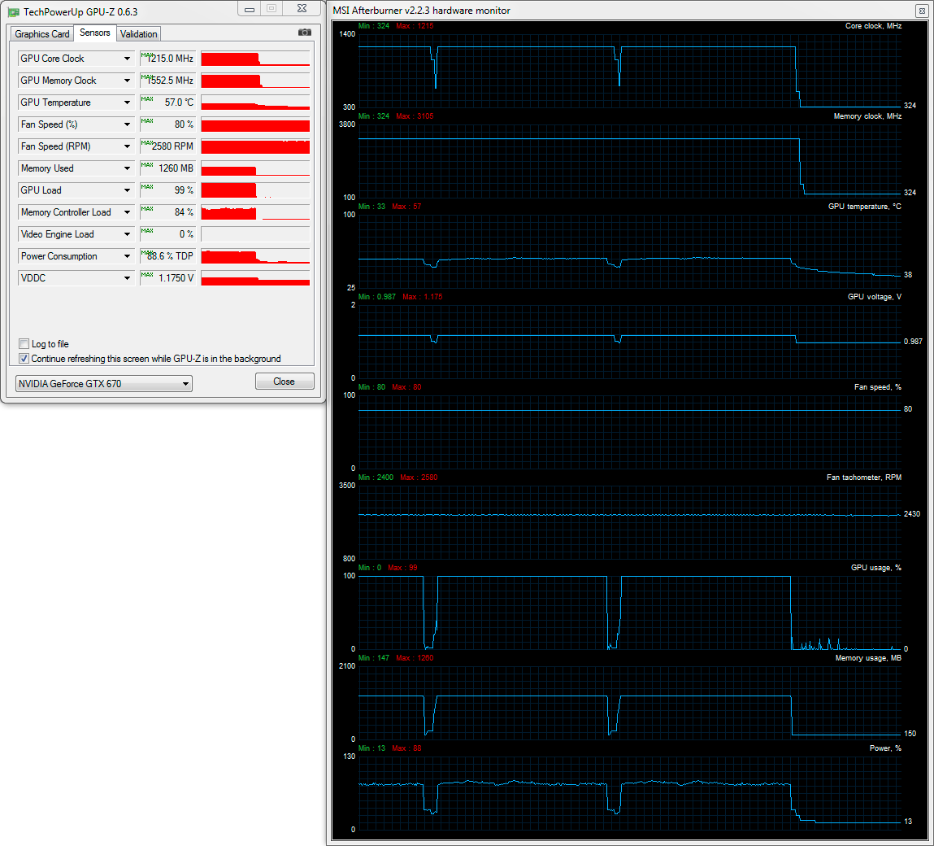Screen dimensions: 934x846
Task: Click the GPU Core Clock red history graph
Action: pos(255,59)
